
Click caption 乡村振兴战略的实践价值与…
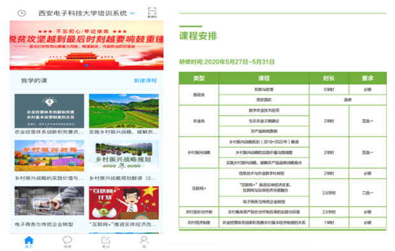49,178
